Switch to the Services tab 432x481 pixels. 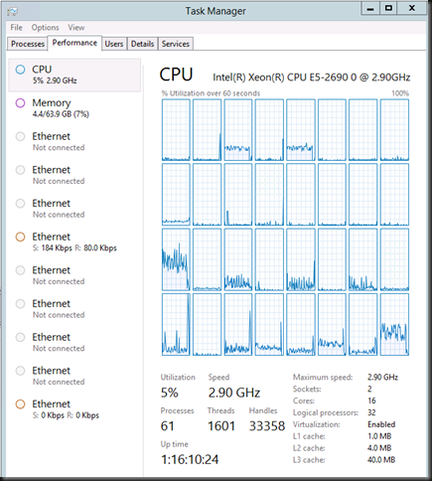(x=176, y=44)
